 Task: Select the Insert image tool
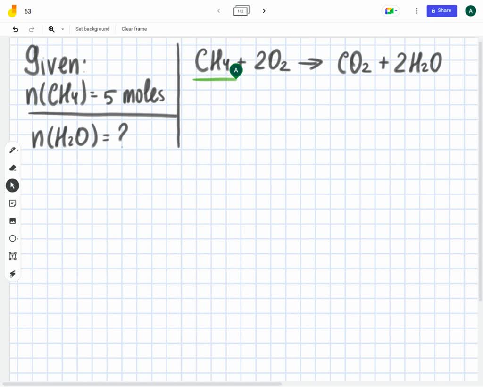[x=12, y=220]
